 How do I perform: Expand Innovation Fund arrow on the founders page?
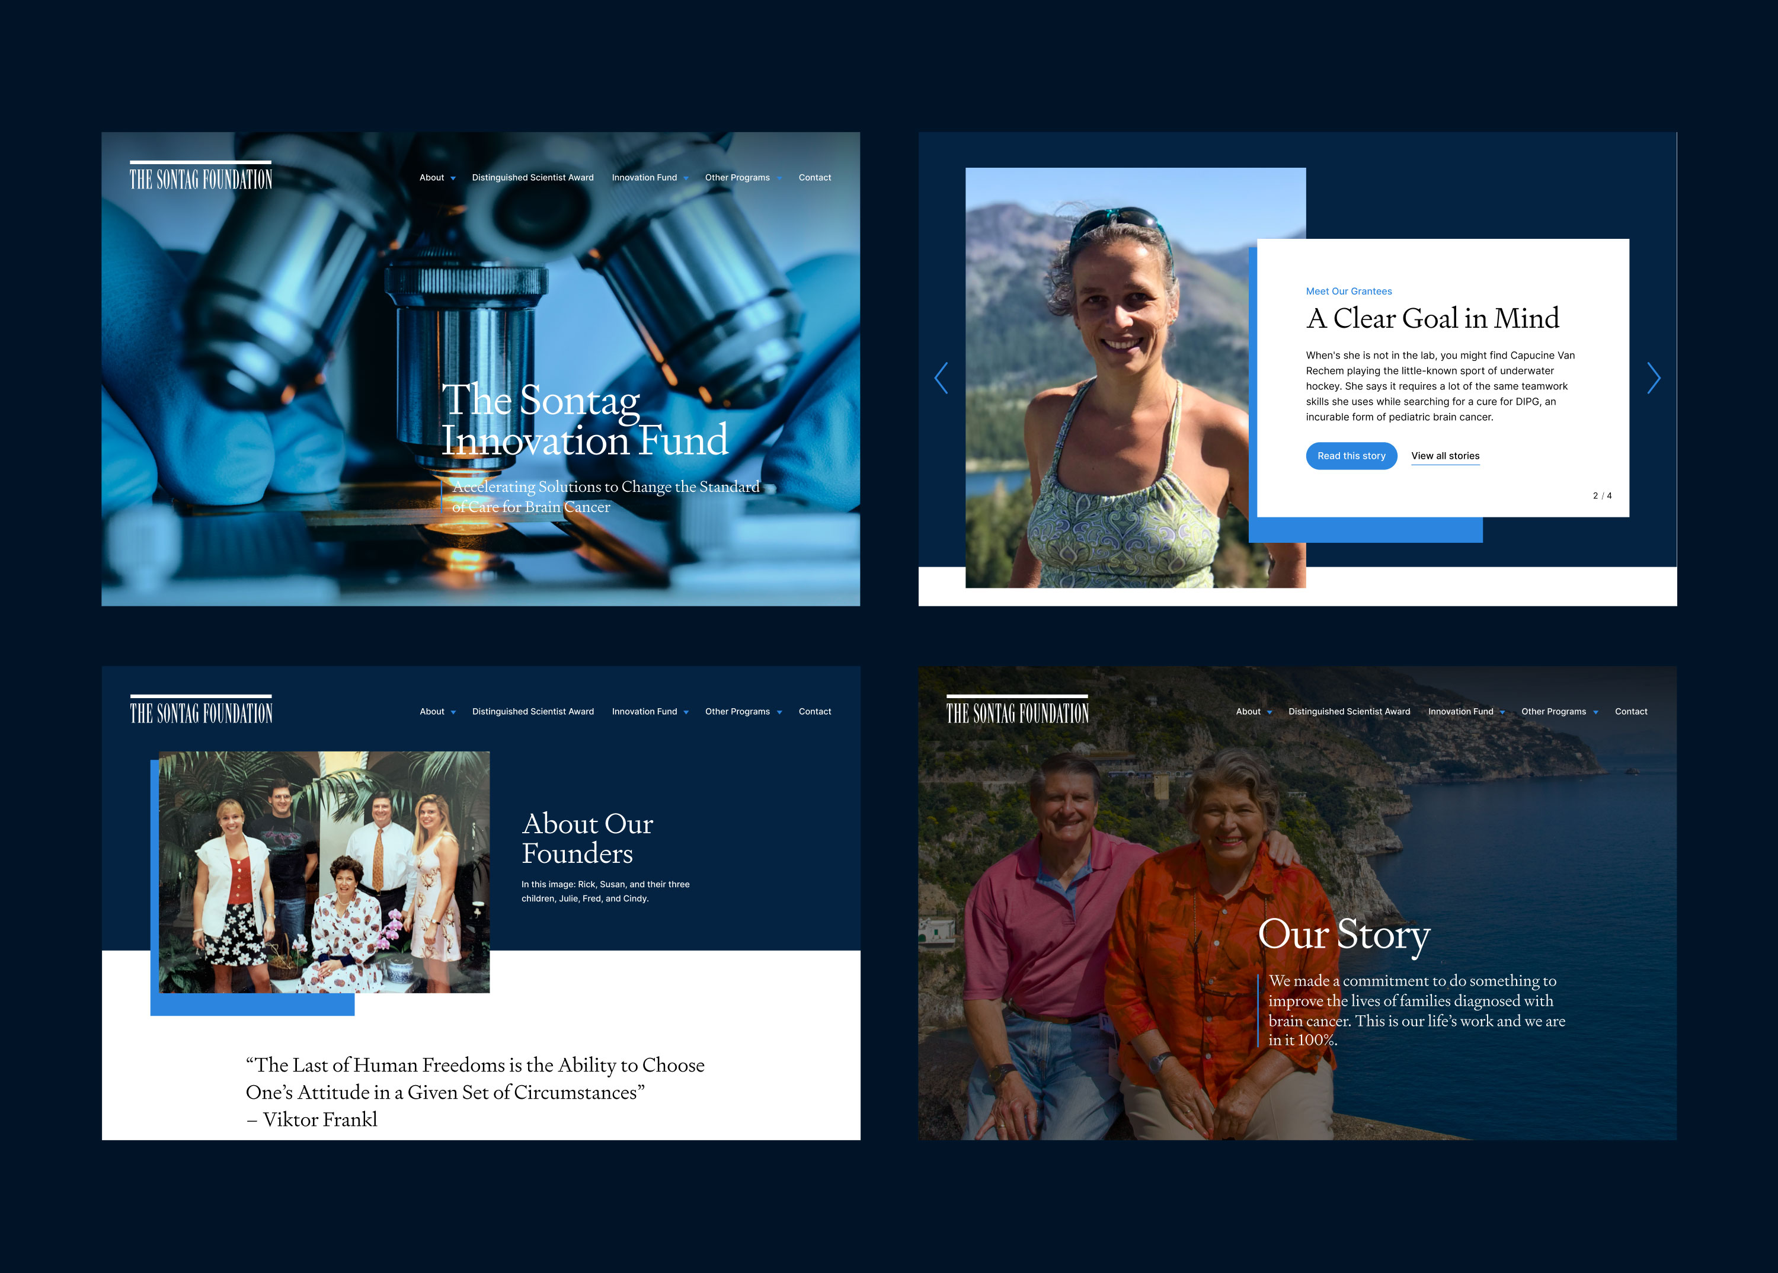(686, 712)
